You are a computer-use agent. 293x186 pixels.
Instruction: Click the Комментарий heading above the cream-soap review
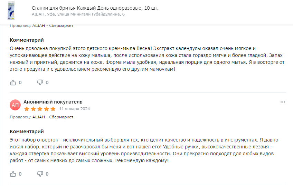[27, 40]
